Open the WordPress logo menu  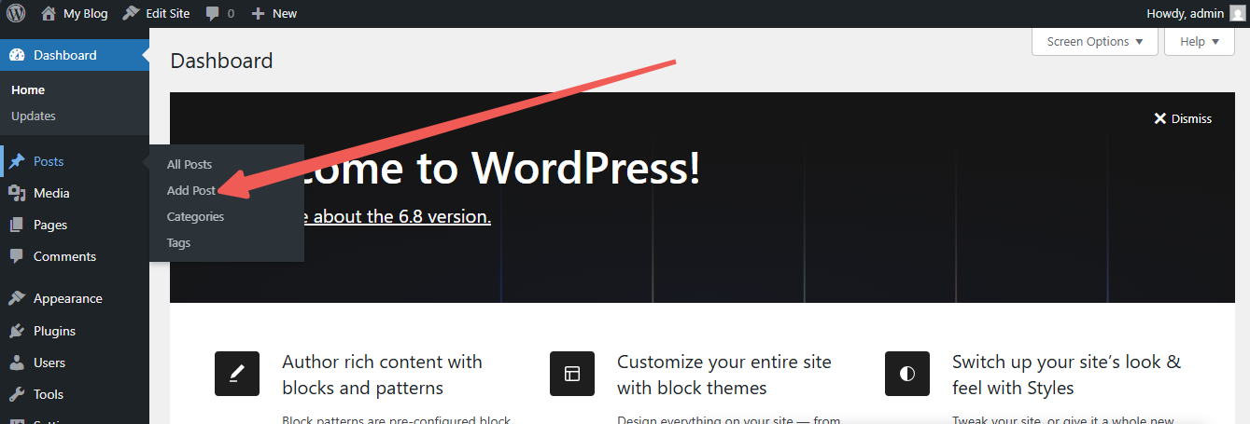(16, 14)
